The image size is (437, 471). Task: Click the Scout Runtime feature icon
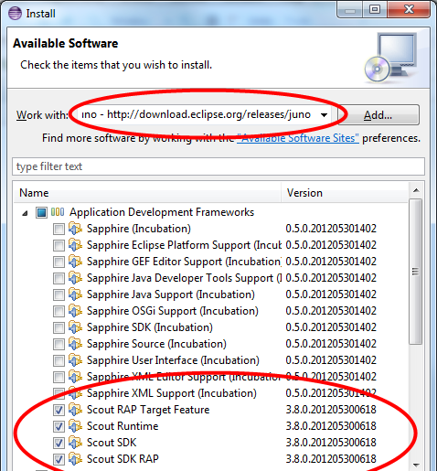[75, 426]
